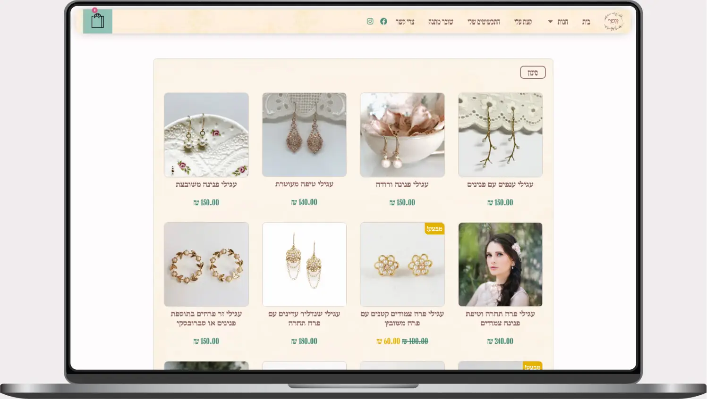This screenshot has width=707, height=399.
Task: Click the sale badge on flower stud earrings
Action: pos(434,229)
